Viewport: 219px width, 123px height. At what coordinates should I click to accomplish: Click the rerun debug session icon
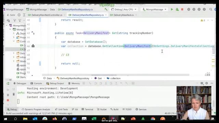click(8, 83)
